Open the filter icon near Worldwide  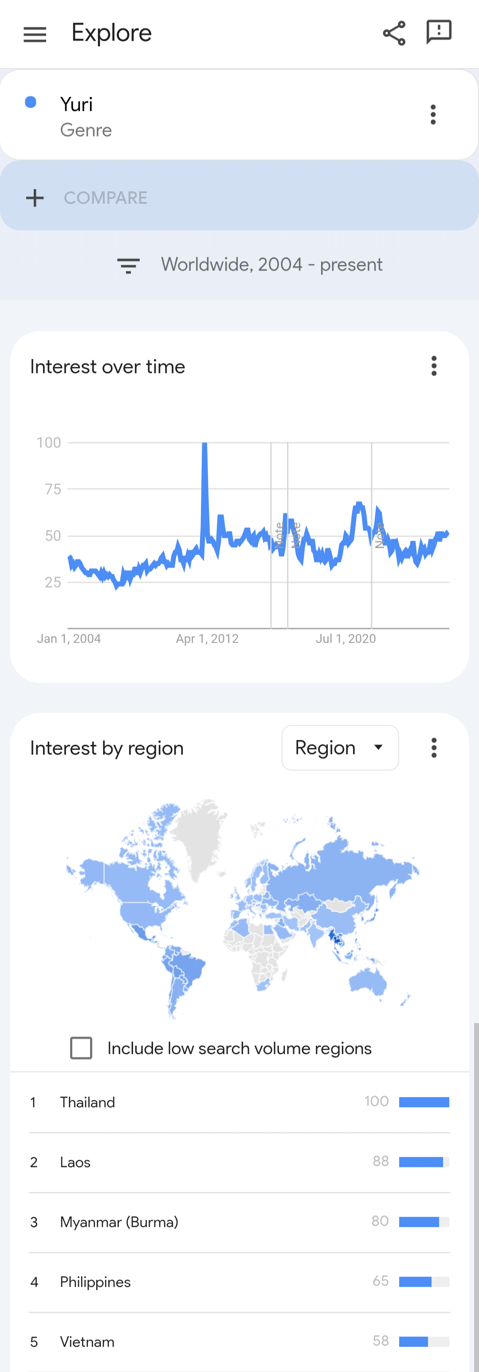129,265
